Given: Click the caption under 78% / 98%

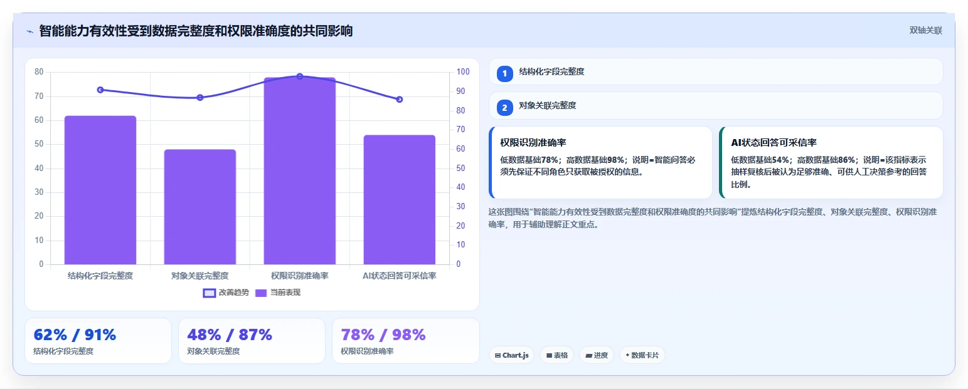Looking at the screenshot, I should click(367, 351).
